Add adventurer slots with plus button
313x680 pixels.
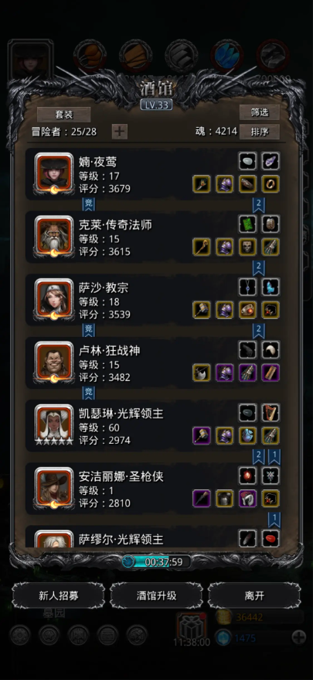(120, 132)
